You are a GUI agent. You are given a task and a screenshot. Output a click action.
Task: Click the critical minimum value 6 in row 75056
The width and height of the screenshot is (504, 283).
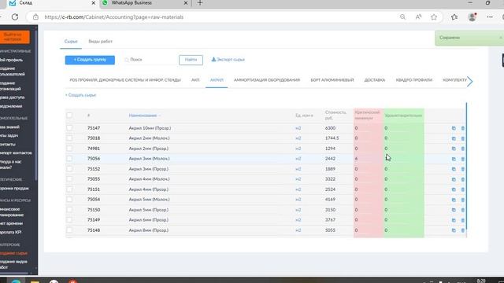pyautogui.click(x=357, y=159)
